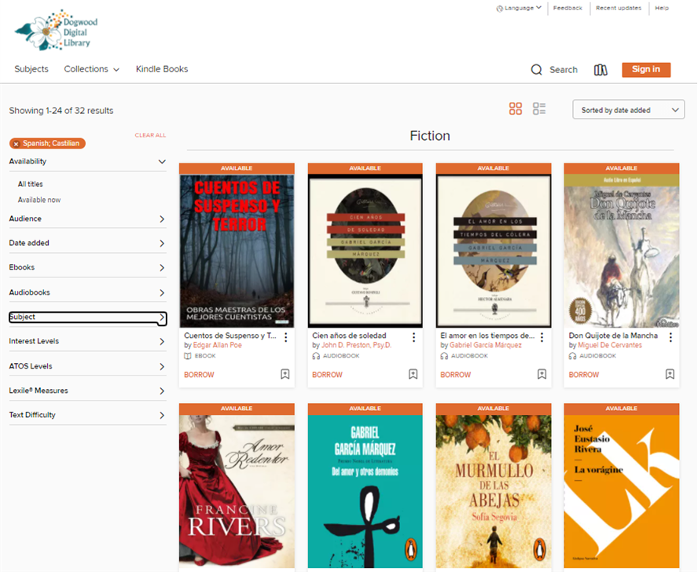The height and width of the screenshot is (572, 698).
Task: Open the Collections menu
Action: tap(91, 69)
